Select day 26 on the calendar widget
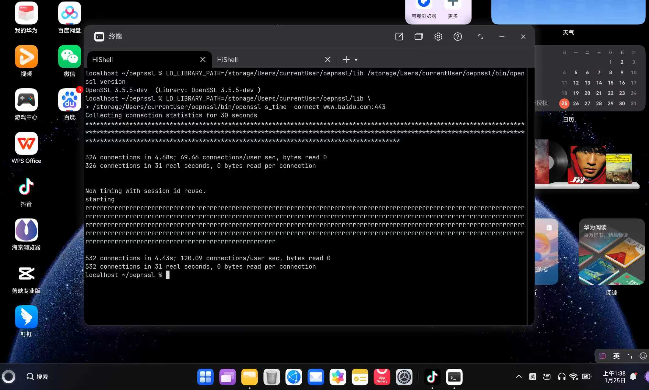649x390 pixels. [x=576, y=104]
